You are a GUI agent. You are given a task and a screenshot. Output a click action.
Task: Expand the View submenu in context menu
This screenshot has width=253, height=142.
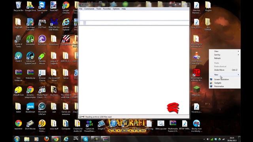225,51
